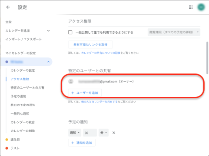The height and width of the screenshot is (156, 209).
Task: Open 他の人とカレンダーを共有する link
Action: [x=100, y=102]
